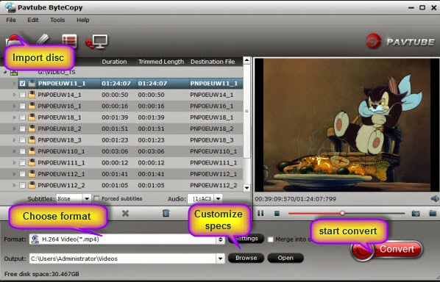Screen dimensions: 440x282
Task: Open the Subtitles dropdown
Action: 87,199
